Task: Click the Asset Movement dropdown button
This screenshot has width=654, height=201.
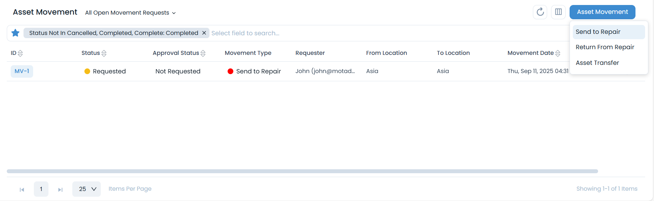Action: (602, 12)
